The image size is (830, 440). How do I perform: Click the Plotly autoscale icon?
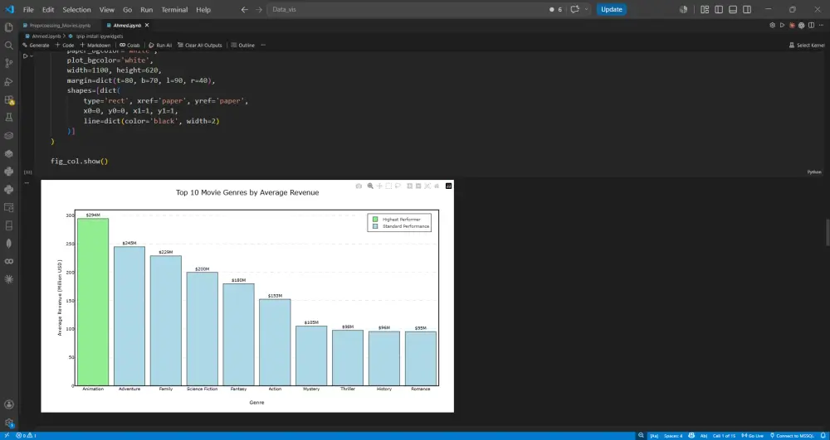427,186
